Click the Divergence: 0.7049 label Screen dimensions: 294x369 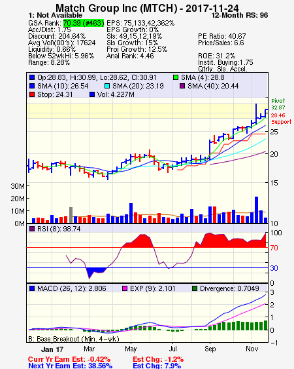229,288
